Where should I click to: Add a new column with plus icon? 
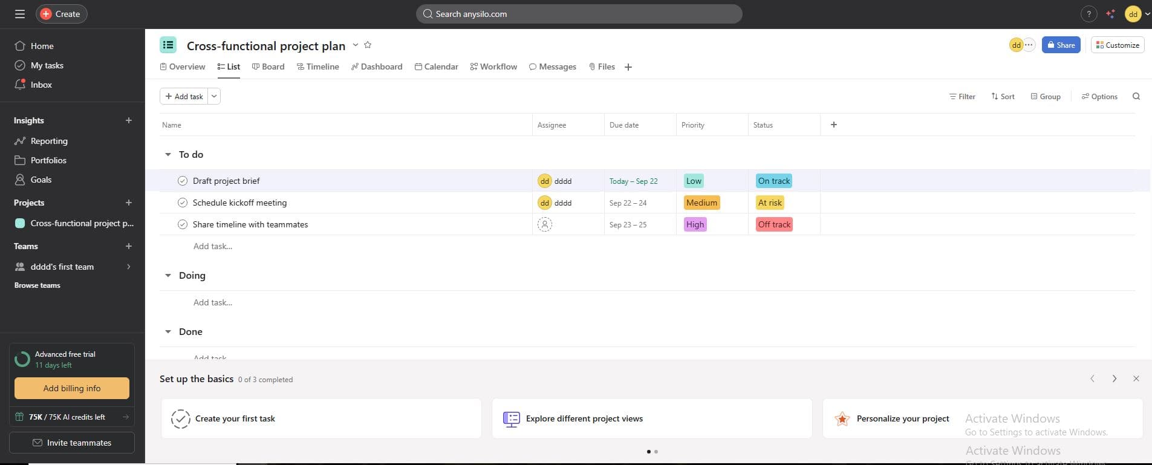coord(833,125)
